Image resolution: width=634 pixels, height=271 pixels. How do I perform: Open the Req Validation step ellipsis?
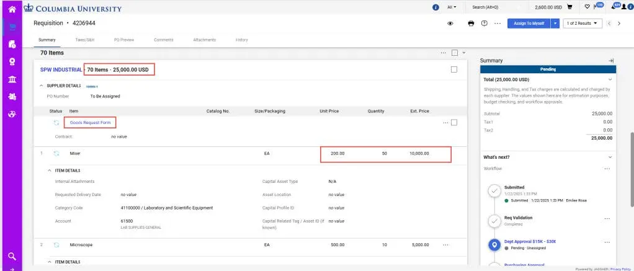[x=607, y=219]
